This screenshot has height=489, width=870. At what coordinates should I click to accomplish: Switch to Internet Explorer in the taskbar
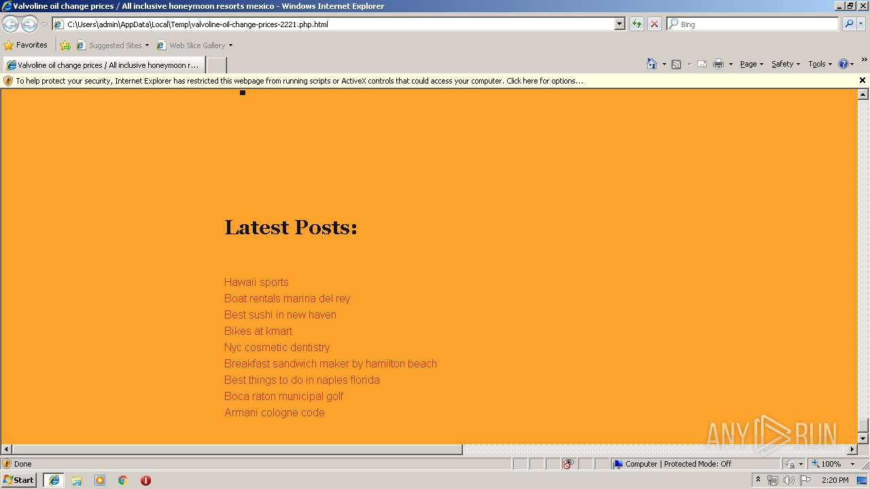coord(54,480)
